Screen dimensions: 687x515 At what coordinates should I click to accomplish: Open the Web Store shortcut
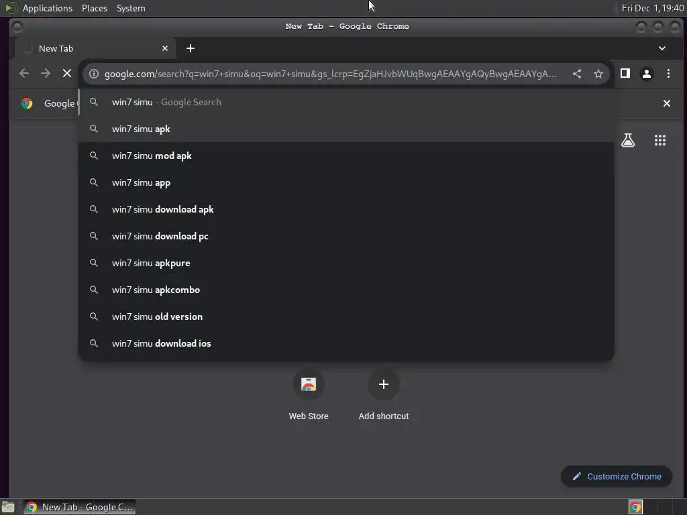(x=309, y=394)
